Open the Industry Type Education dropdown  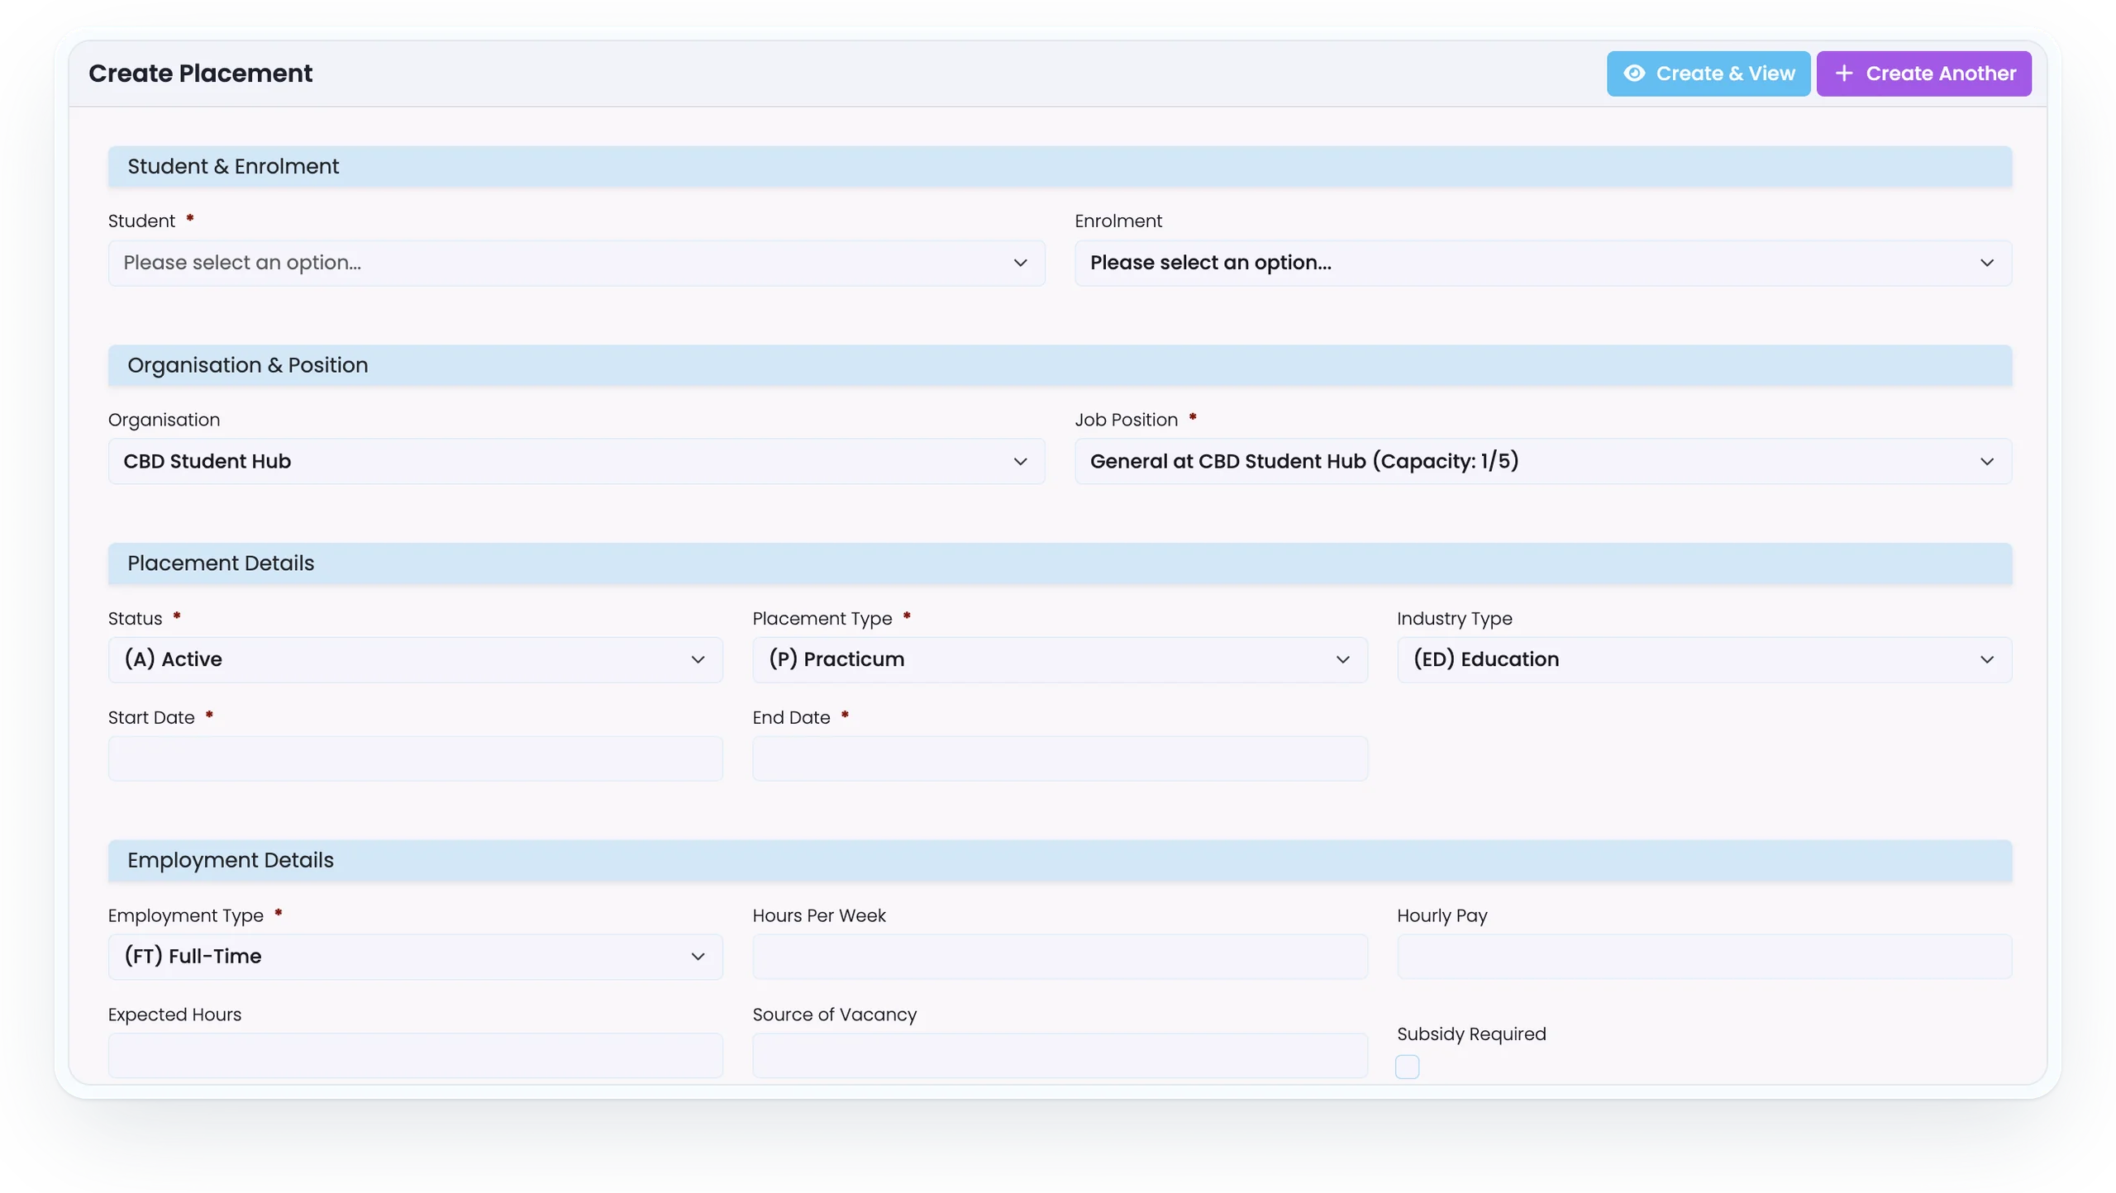[x=1704, y=659]
